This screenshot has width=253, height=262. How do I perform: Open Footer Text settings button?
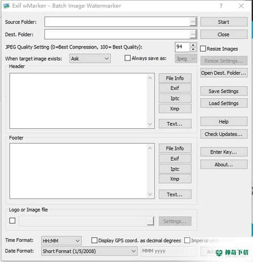point(175,194)
